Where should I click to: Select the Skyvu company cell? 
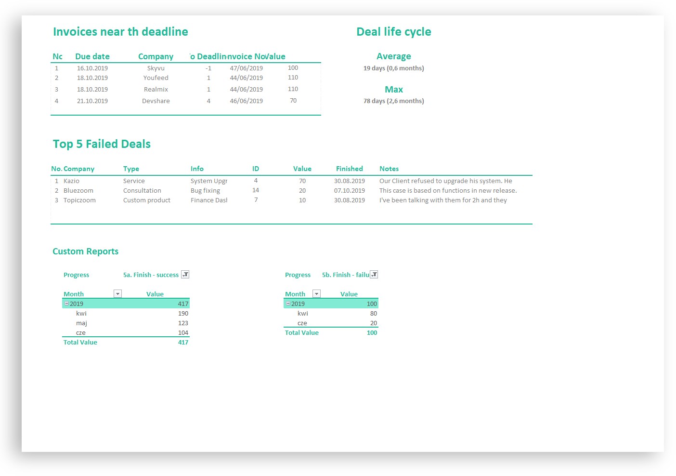point(156,68)
